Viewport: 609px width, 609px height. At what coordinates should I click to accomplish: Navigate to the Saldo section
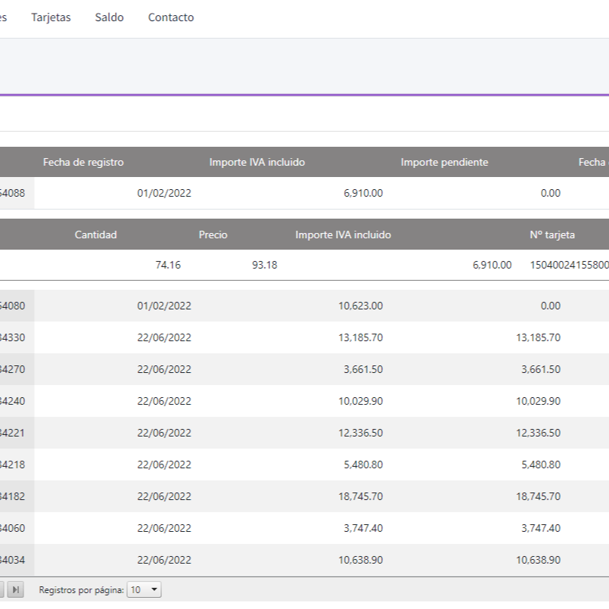[109, 17]
